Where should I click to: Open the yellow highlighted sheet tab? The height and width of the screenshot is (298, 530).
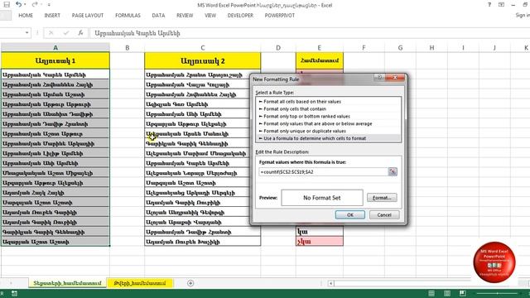(x=140, y=283)
